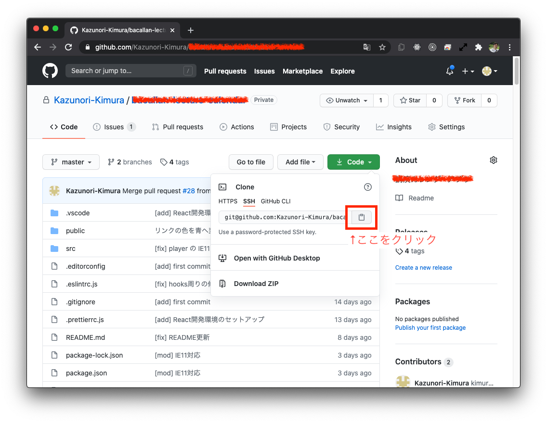The height and width of the screenshot is (423, 547).
Task: Click the Chrome profile avatar
Action: point(494,47)
